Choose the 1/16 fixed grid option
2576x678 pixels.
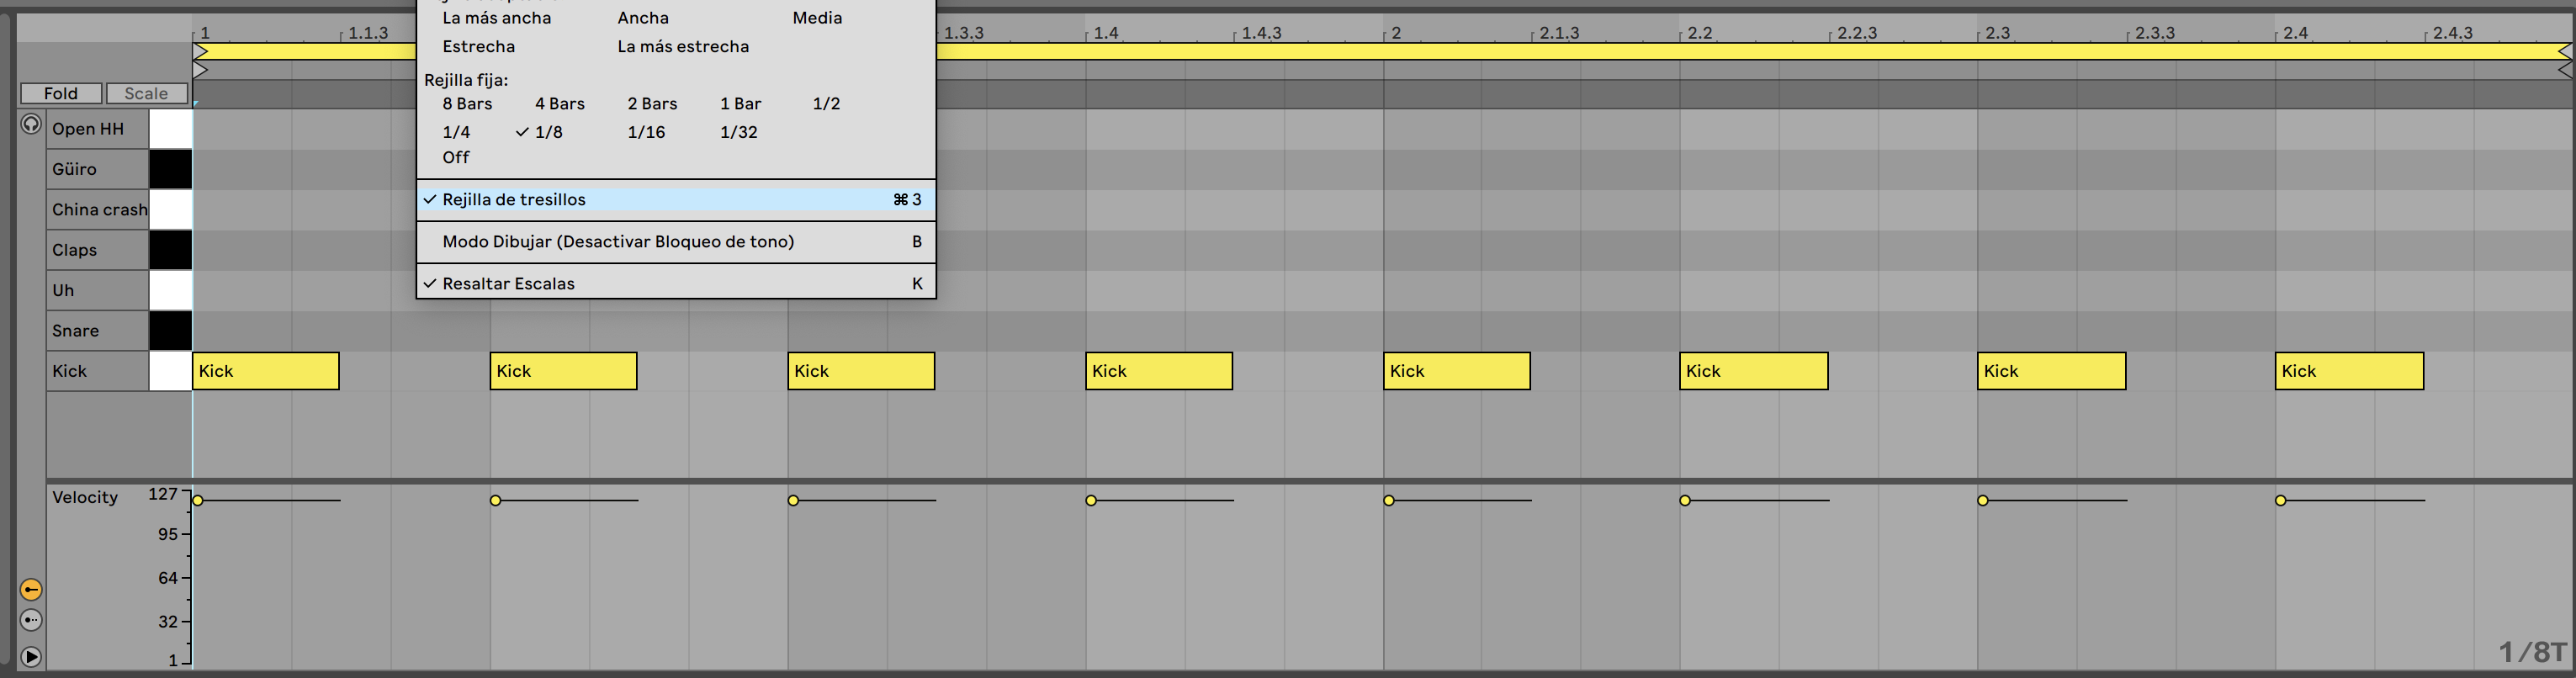[x=646, y=132]
